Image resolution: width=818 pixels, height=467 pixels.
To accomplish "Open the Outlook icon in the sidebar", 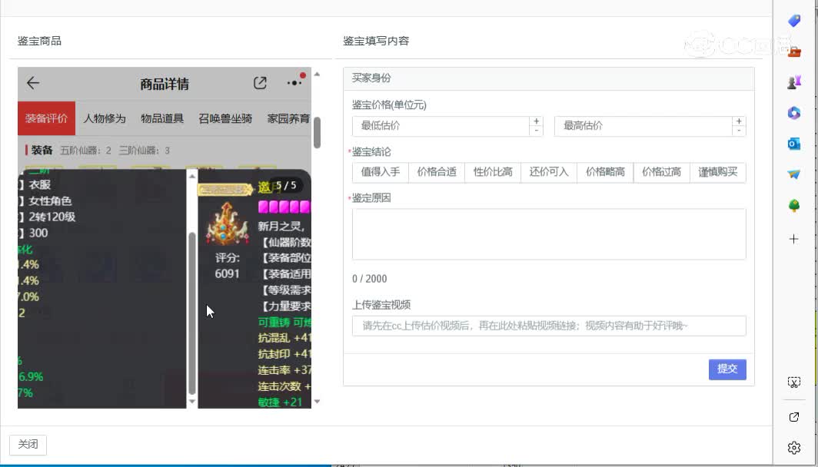I will 794,143.
